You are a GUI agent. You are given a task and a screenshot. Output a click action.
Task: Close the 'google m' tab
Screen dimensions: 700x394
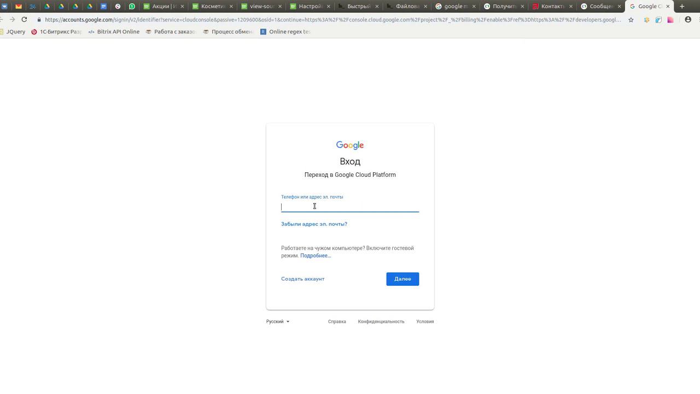(474, 7)
